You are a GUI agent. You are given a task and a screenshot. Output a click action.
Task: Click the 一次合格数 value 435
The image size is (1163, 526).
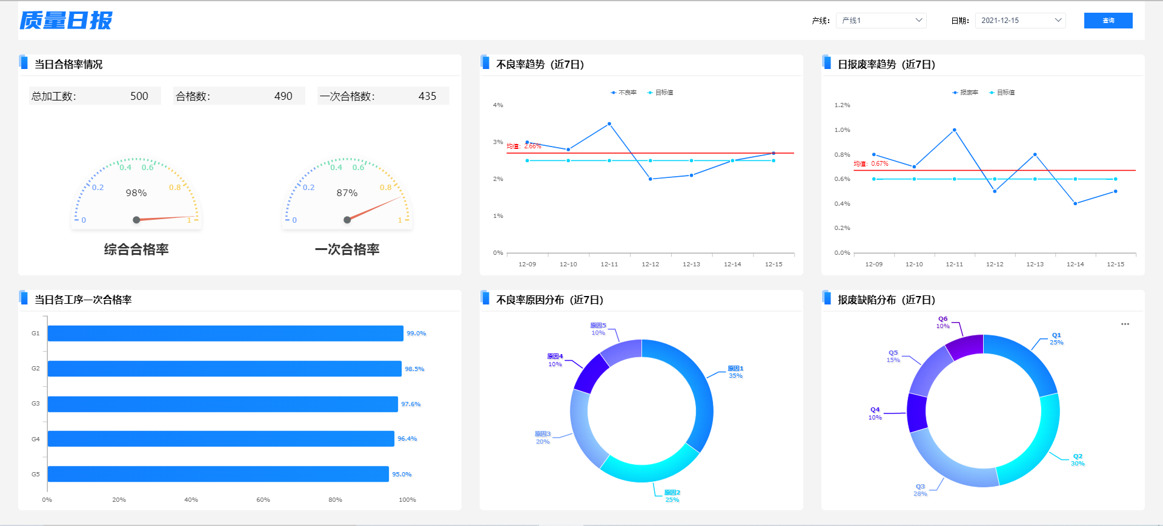point(428,96)
